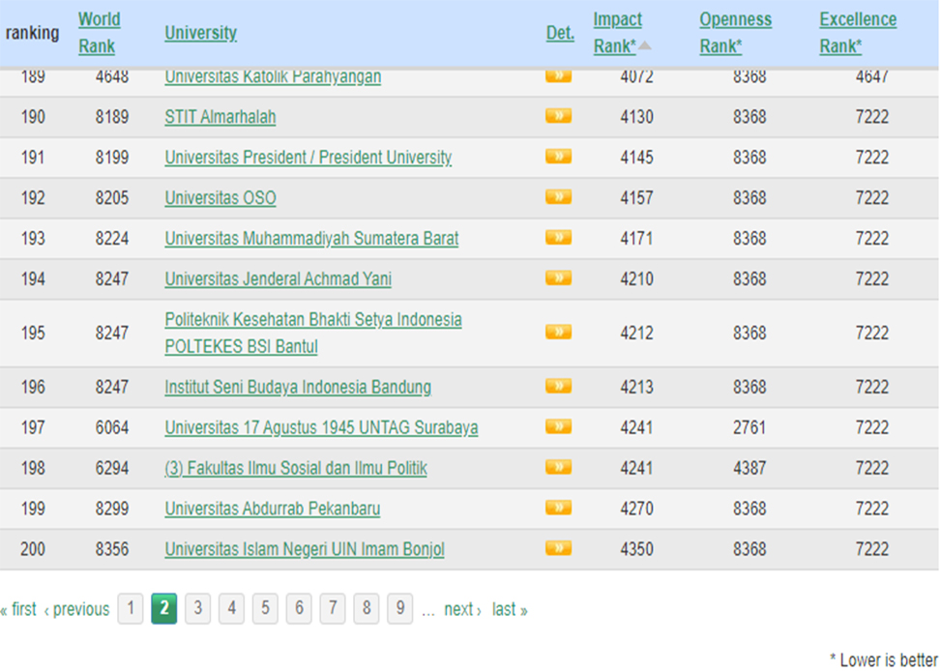
Task: Select ranking number 200
Action: [x=33, y=549]
